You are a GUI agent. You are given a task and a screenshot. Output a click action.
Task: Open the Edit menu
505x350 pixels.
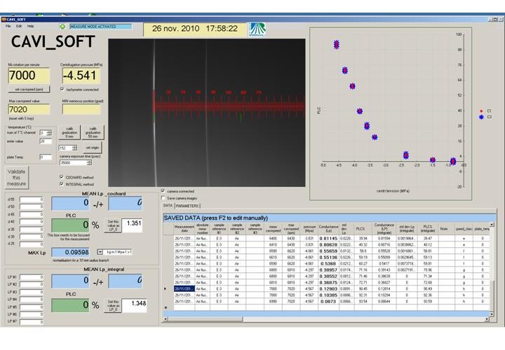point(19,25)
